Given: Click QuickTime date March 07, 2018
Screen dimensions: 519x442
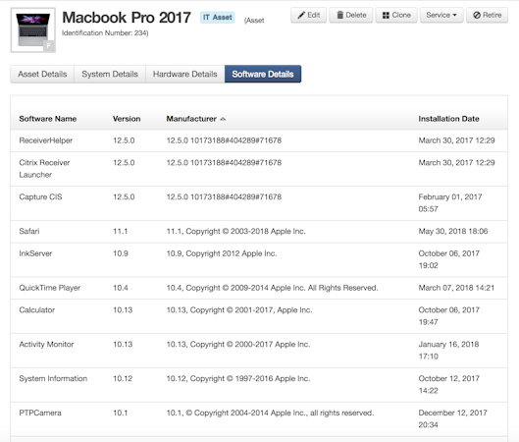Looking at the screenshot, I should [456, 288].
